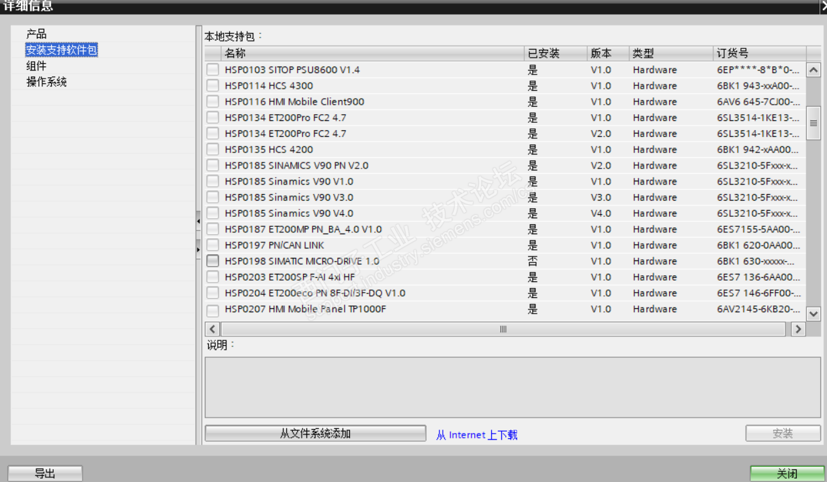The image size is (827, 482).
Task: Tick checkbox for HSP0114 HCS 4300
Action: tap(213, 86)
